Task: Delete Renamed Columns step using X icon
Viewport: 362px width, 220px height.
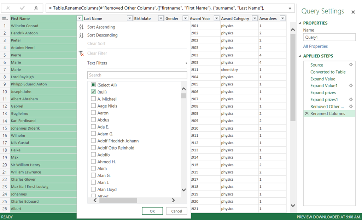Action: [306, 114]
